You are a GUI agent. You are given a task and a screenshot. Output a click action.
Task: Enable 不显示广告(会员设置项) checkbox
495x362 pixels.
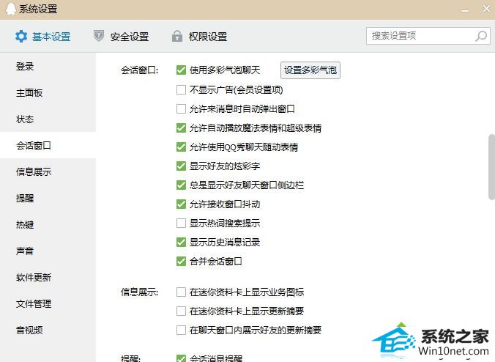[x=181, y=89]
